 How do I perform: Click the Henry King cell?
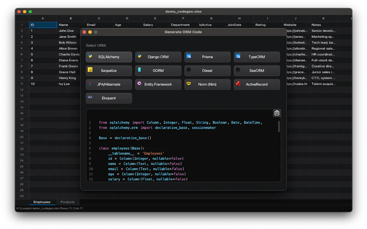(69, 78)
